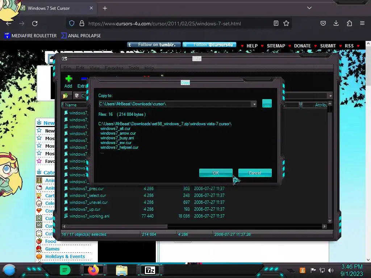371x278 pixels.
Task: Go back in Firefox
Action: coord(9,24)
